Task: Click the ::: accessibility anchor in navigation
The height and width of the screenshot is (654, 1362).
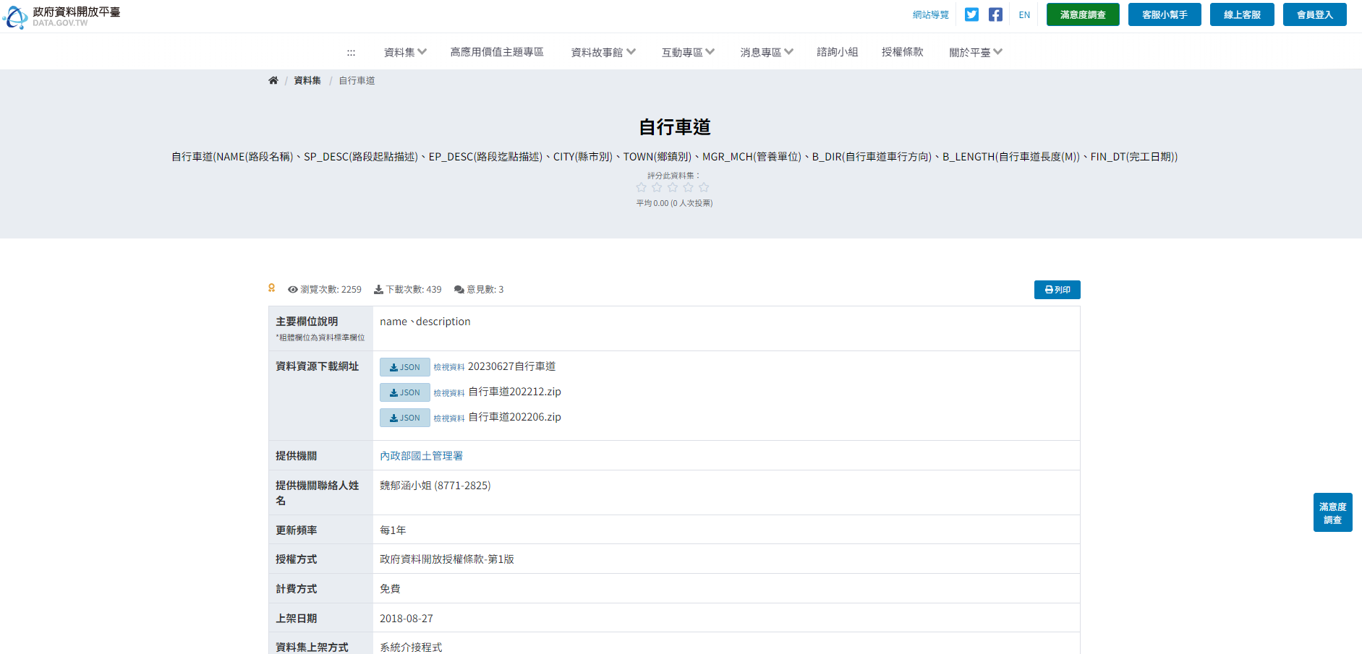Action: 351,52
